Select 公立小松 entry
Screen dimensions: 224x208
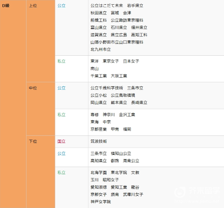pyautogui.click(x=98, y=95)
